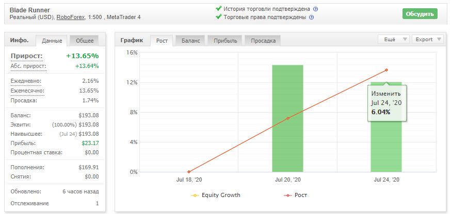Click the 2.16% daily value

(90, 81)
